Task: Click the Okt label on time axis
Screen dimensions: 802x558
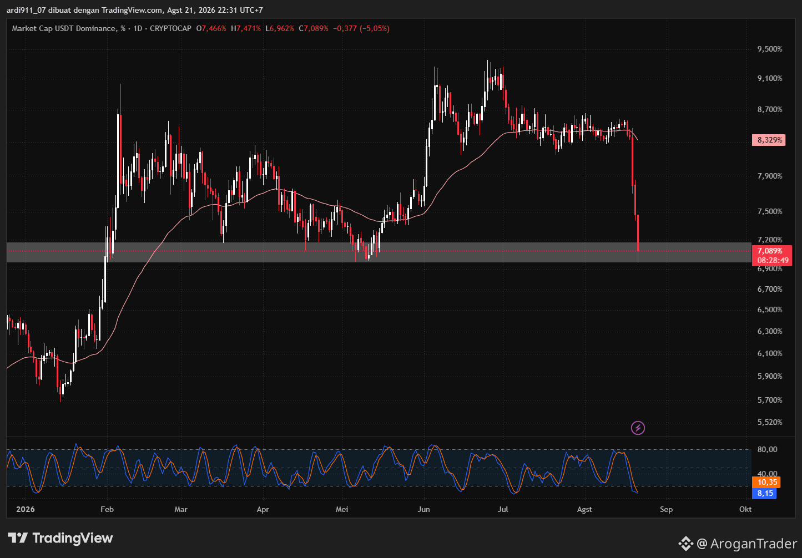Action: [745, 509]
